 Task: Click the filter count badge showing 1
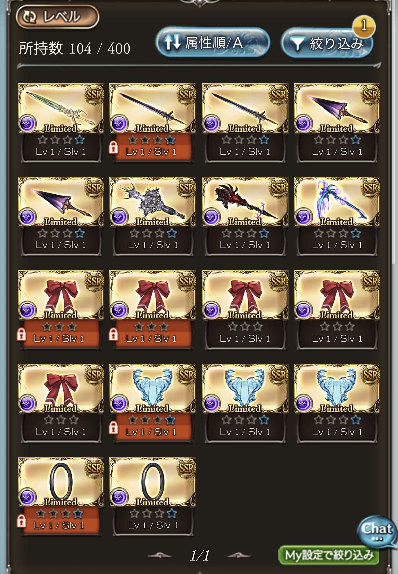364,26
